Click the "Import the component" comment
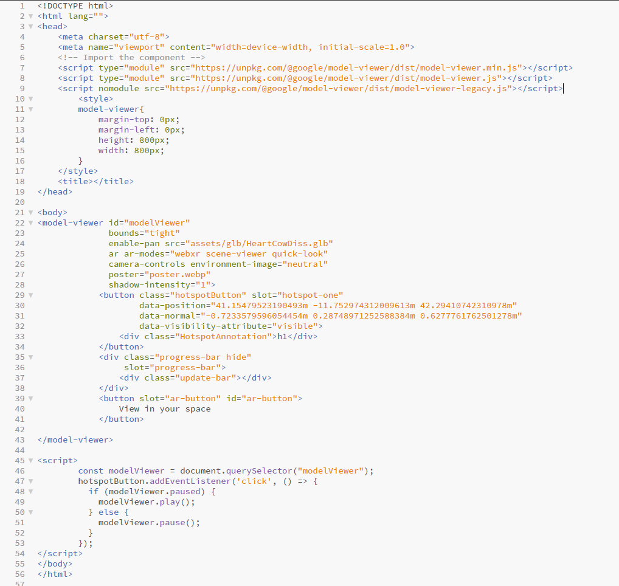The image size is (619, 586). 131,58
